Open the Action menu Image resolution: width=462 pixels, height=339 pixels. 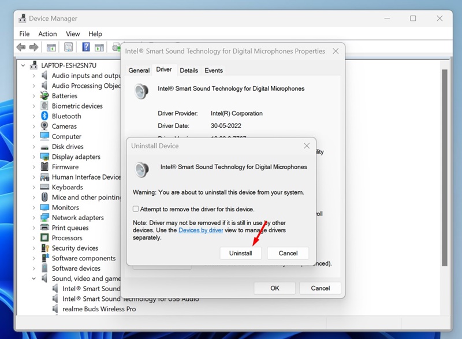(x=47, y=34)
